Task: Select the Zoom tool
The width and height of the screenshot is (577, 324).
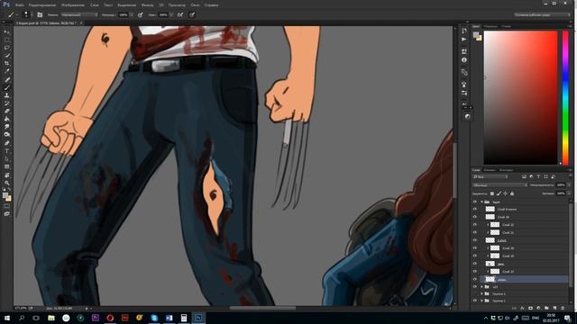Action: [6, 183]
